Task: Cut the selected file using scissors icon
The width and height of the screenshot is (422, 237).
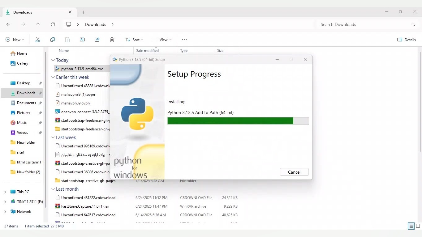Action: click(38, 40)
